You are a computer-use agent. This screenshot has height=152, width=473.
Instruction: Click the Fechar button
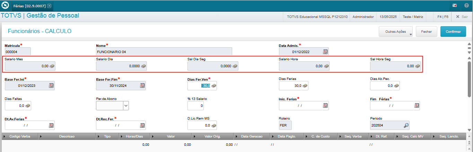[426, 31]
